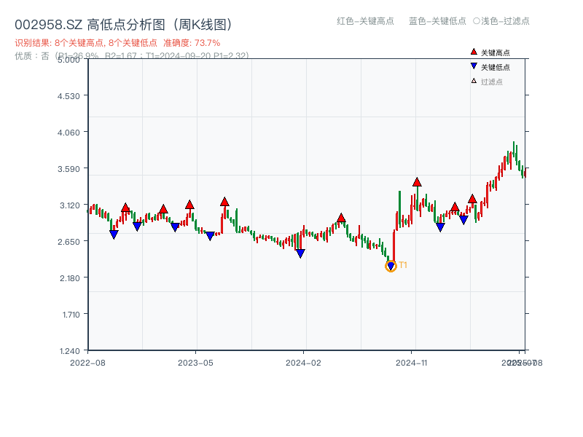Select the earliest red key-high triangle marker
Screen dimensions: 583x437
[125, 208]
